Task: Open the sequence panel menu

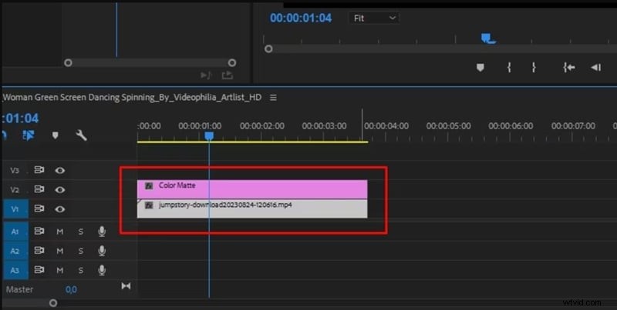Action: tap(273, 98)
